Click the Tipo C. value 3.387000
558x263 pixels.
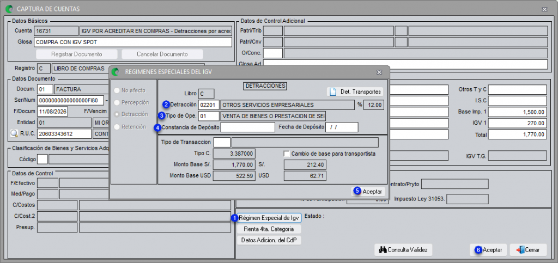pos(234,154)
